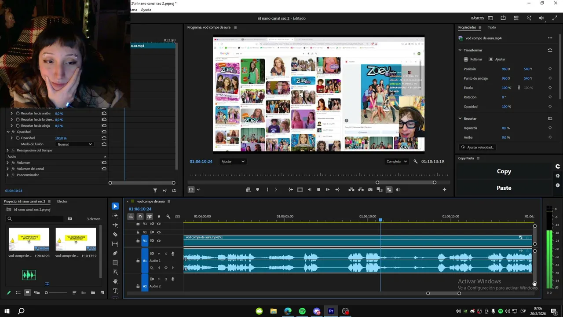Toggle timeline snap magnet
Screen dimensions: 563x317
coord(140,217)
